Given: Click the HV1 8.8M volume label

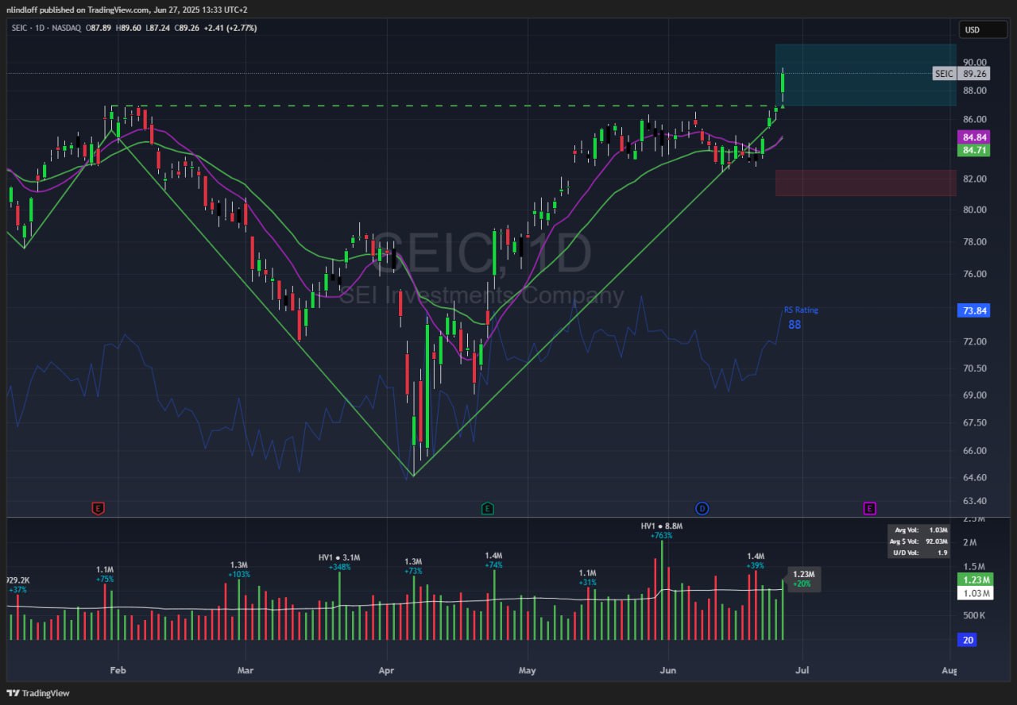Looking at the screenshot, I should (x=662, y=526).
